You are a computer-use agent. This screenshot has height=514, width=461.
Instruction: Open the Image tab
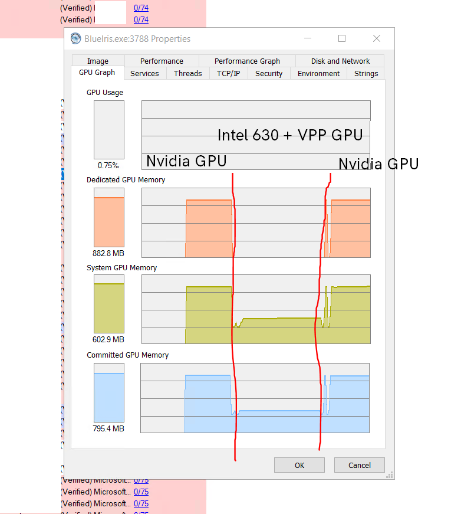98,61
